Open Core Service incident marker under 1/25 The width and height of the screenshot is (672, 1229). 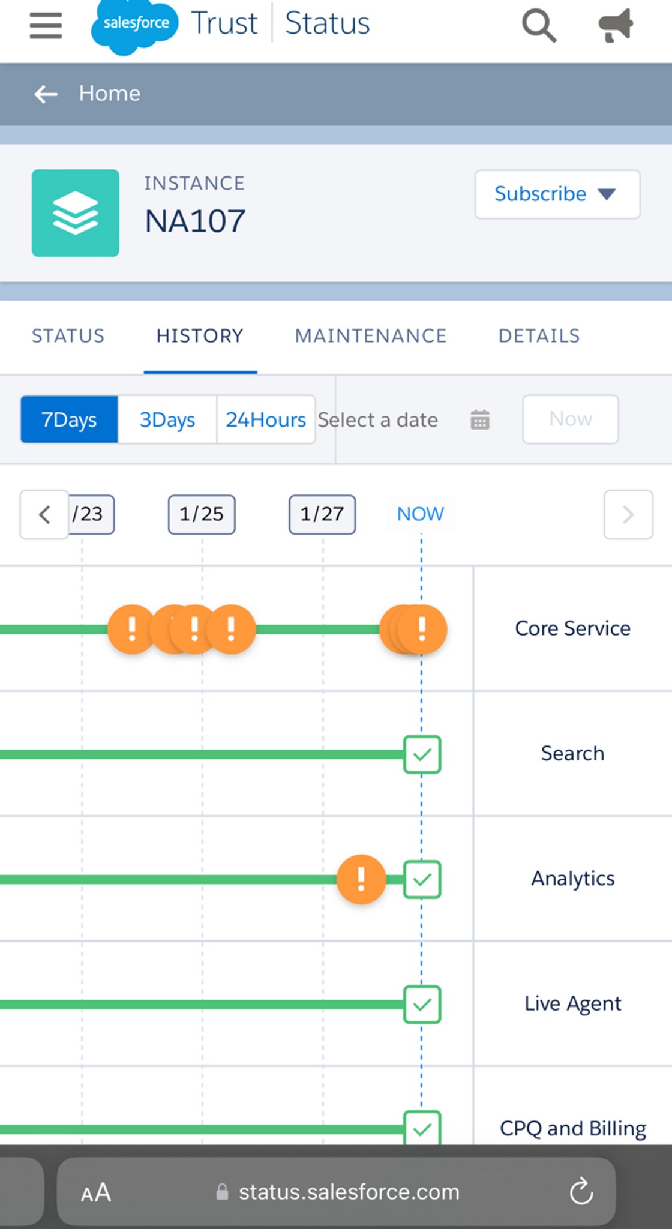click(194, 629)
